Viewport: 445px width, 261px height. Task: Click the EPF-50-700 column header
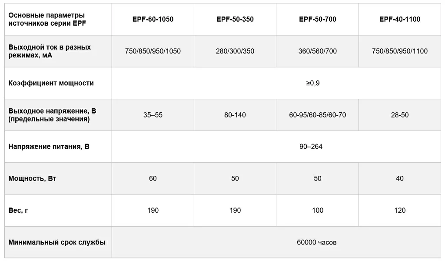click(318, 19)
